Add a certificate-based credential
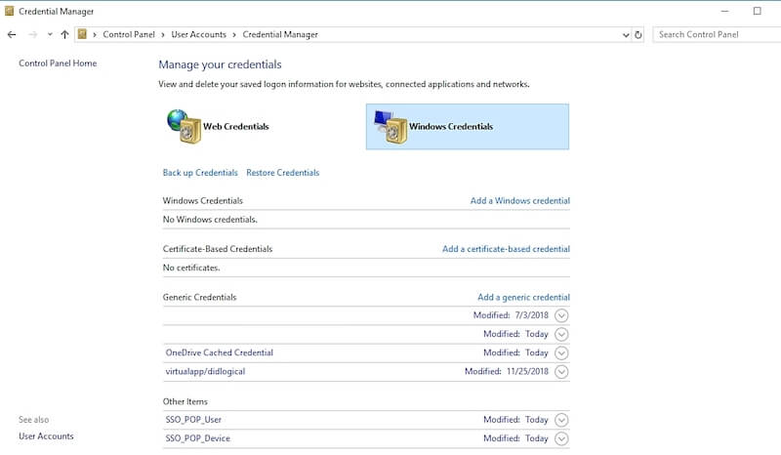Image resolution: width=781 pixels, height=455 pixels. [x=506, y=249]
